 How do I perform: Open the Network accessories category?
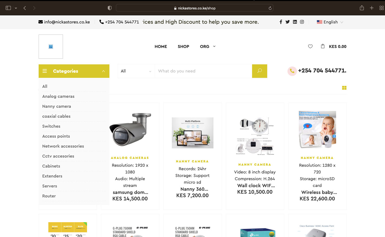coord(63,146)
